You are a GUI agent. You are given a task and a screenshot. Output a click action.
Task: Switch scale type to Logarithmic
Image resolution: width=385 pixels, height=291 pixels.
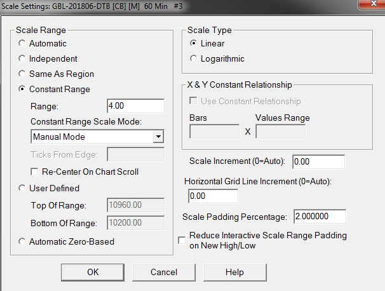tap(194, 58)
